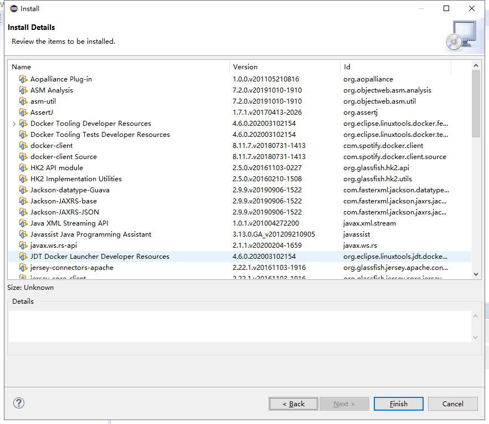Click version 1.7.1.v20170413-2026
Screen dimensions: 489x424
click(x=267, y=113)
